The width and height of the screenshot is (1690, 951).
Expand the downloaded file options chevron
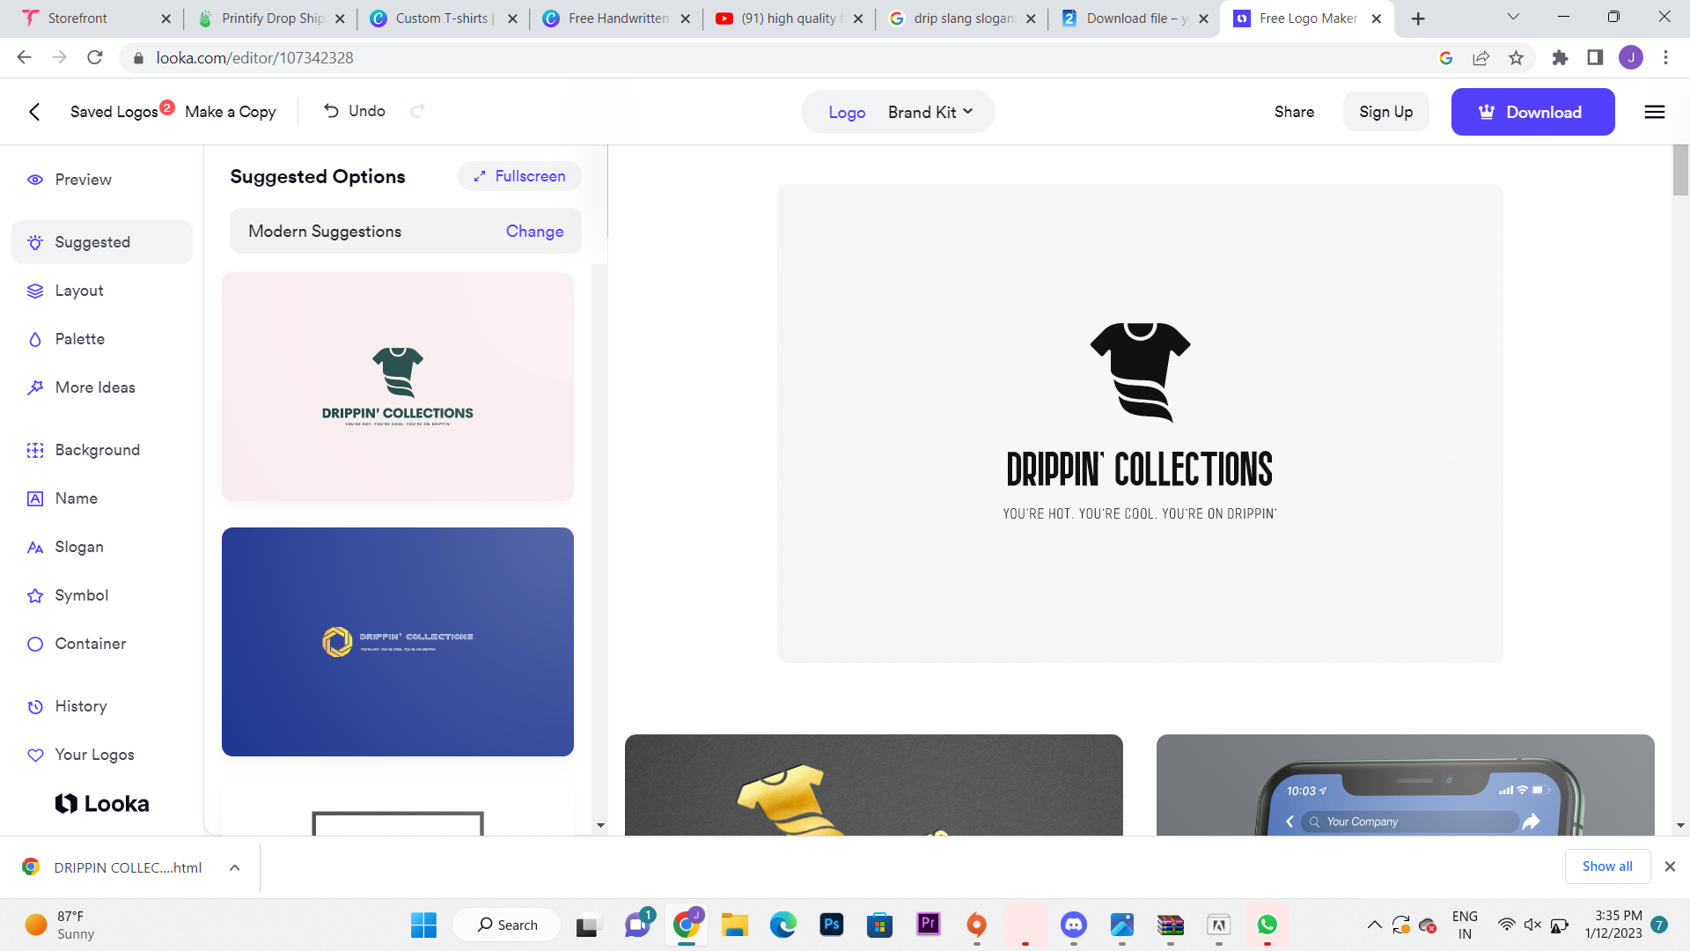click(x=235, y=867)
